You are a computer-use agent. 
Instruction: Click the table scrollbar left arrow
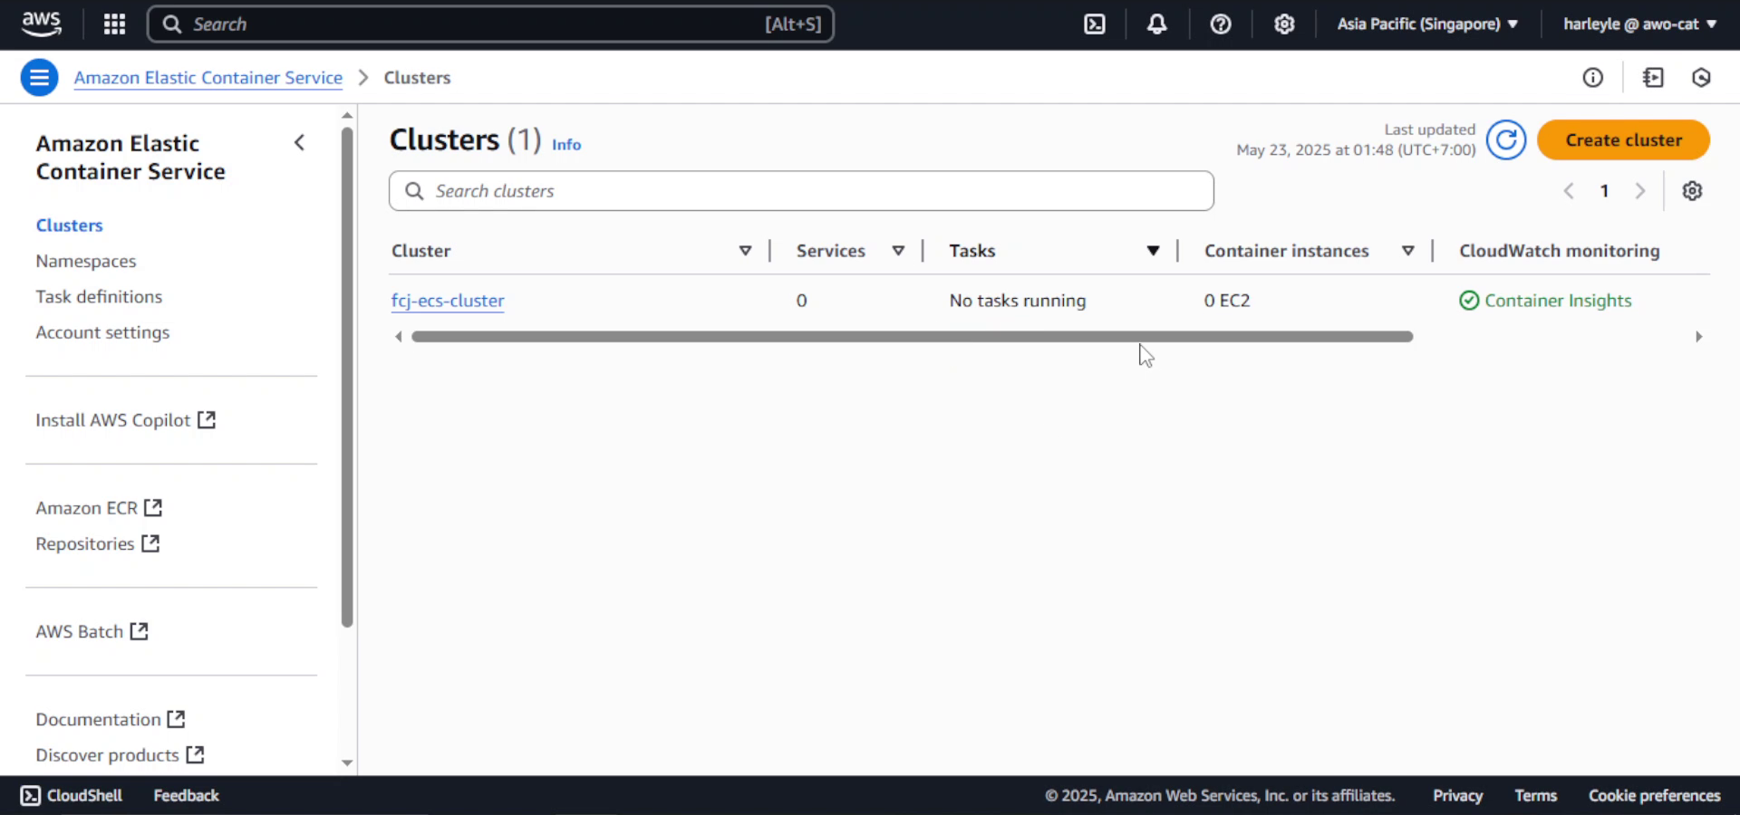(398, 337)
